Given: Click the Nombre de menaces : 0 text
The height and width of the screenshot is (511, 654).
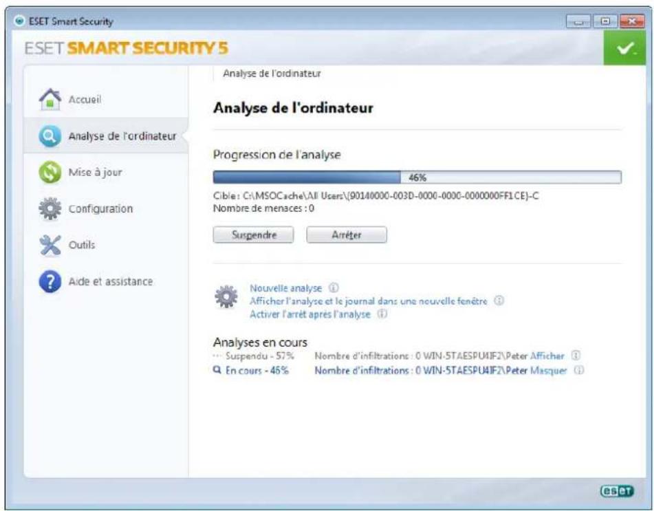Looking at the screenshot, I should click(263, 208).
